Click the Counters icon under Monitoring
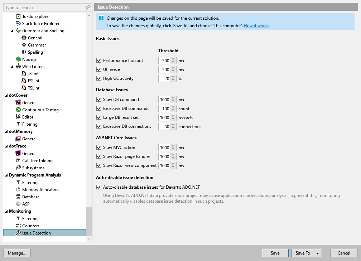This screenshot has width=361, height=261. click(19, 226)
